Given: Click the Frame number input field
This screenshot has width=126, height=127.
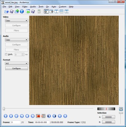Looking at the screenshot, I should pos(16,122).
